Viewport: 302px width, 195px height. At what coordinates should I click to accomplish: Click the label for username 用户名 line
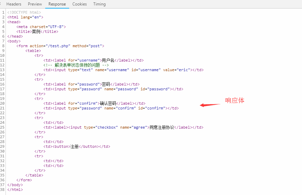click(93, 60)
